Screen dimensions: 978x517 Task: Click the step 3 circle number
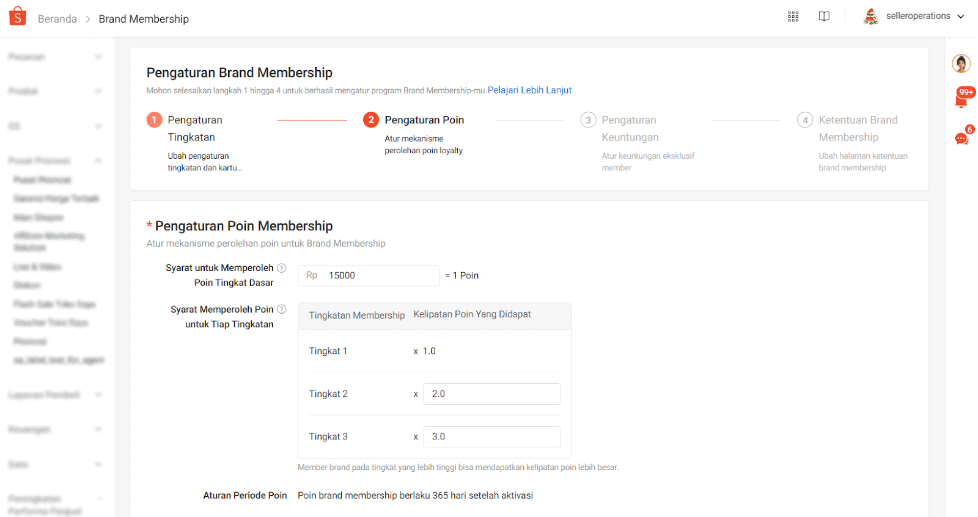click(x=588, y=120)
